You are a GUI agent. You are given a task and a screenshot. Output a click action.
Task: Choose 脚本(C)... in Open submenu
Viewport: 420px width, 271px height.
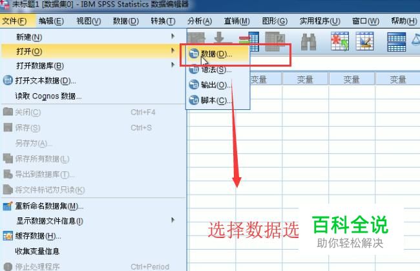click(x=218, y=100)
